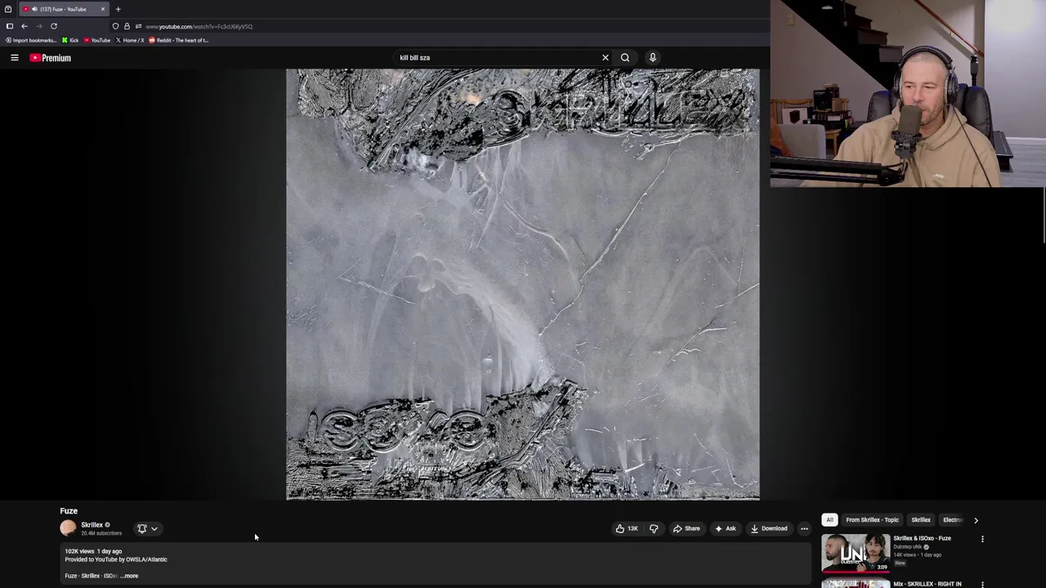
Task: Open the YouTube bookmark
Action: coord(97,40)
